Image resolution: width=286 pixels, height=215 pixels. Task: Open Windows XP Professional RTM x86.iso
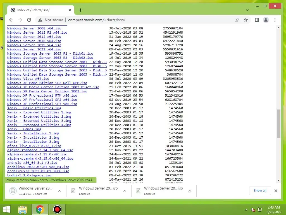[x=42, y=96]
